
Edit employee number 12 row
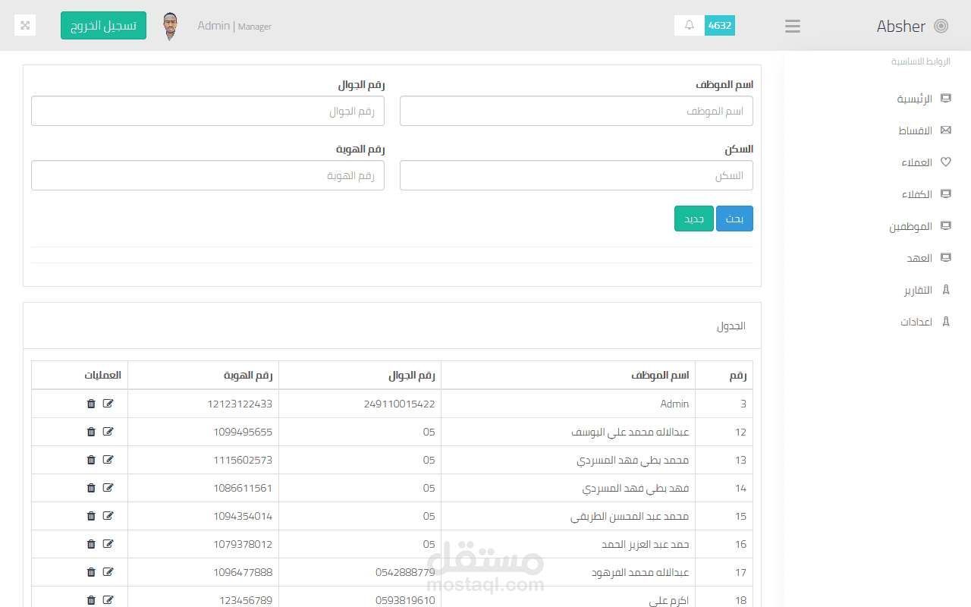point(108,432)
